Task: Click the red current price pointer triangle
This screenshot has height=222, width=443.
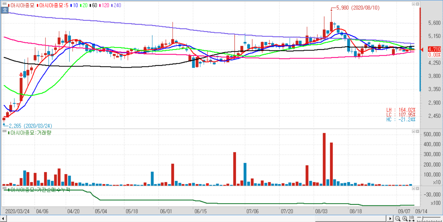Action: (423, 50)
